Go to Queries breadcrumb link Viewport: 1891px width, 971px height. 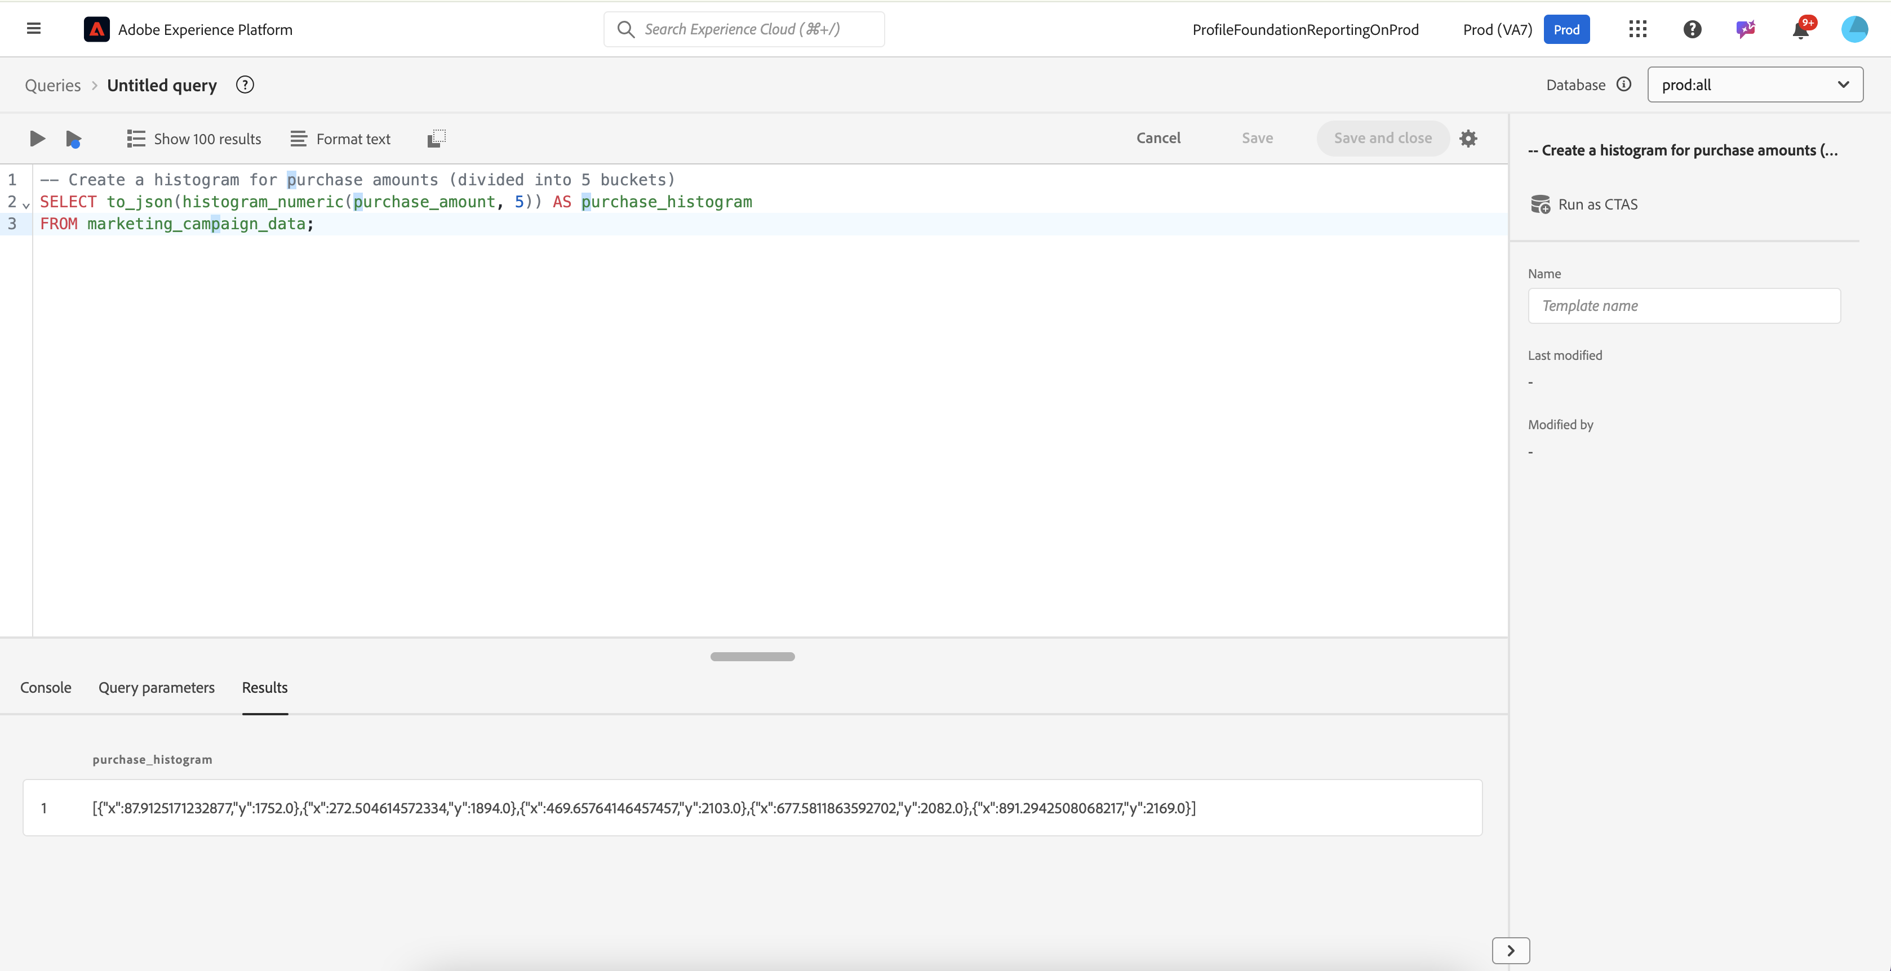point(53,85)
